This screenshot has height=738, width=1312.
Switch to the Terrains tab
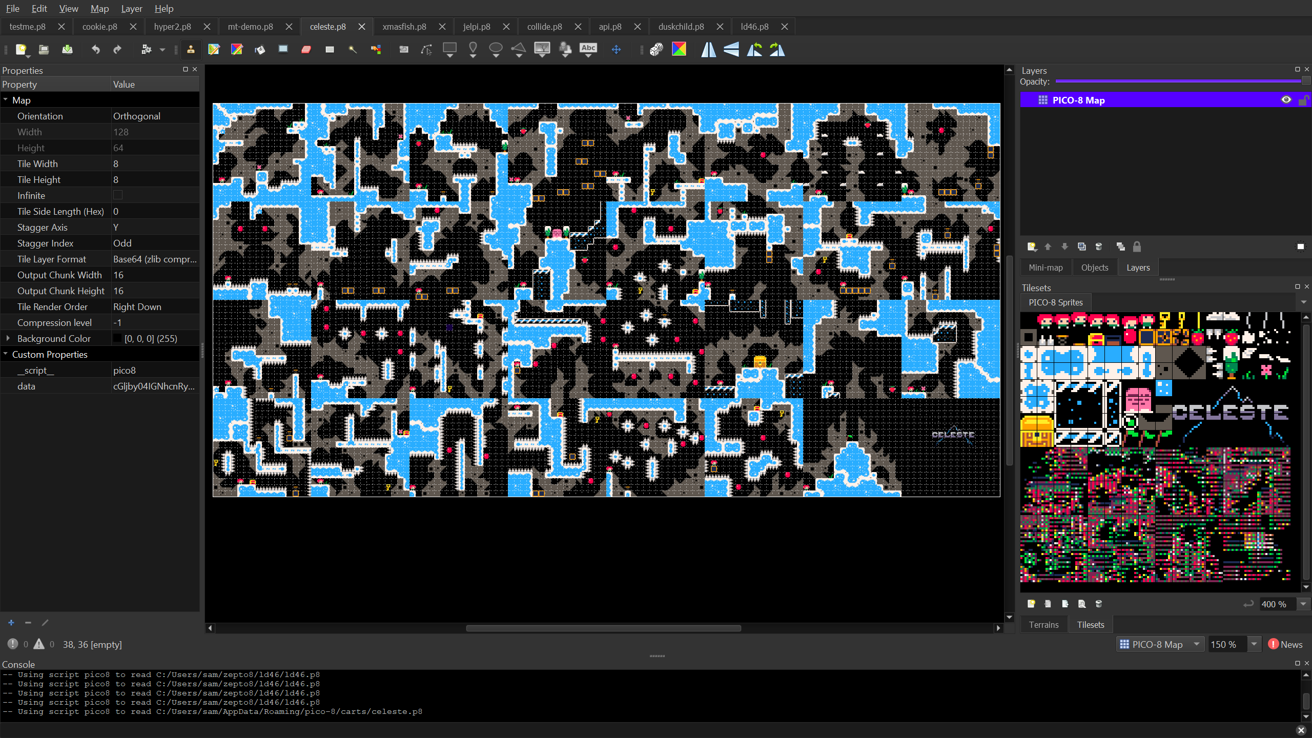1043,625
